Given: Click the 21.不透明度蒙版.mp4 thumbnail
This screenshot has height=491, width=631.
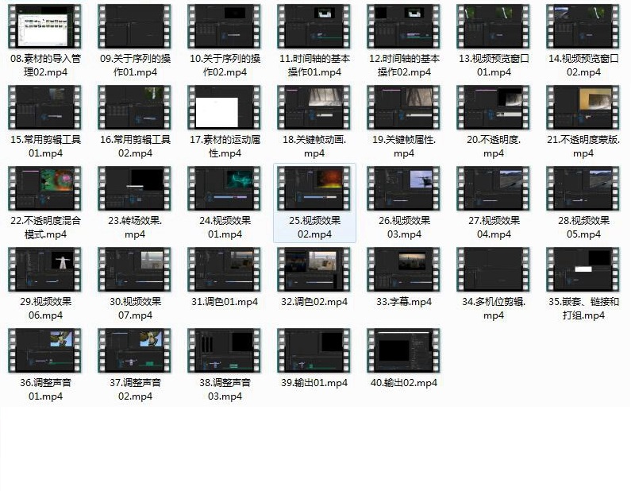Looking at the screenshot, I should click(x=583, y=107).
